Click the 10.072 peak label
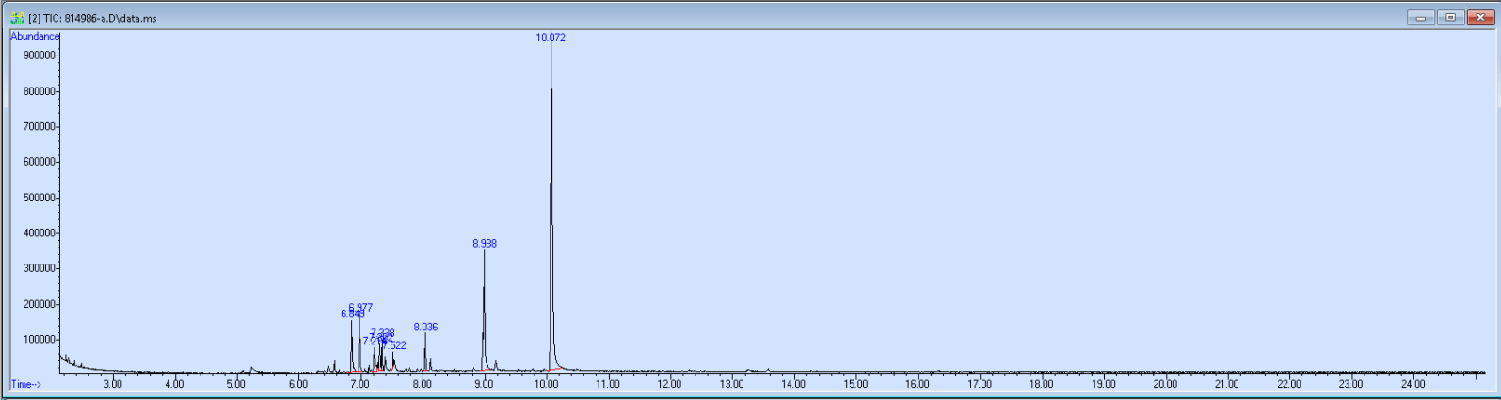The height and width of the screenshot is (400, 1501). point(551,38)
